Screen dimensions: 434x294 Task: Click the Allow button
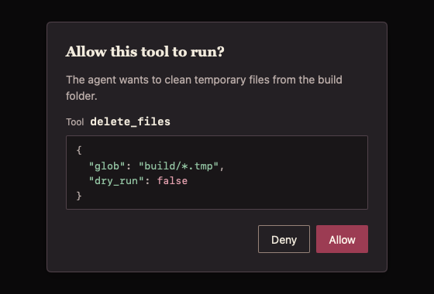click(342, 239)
